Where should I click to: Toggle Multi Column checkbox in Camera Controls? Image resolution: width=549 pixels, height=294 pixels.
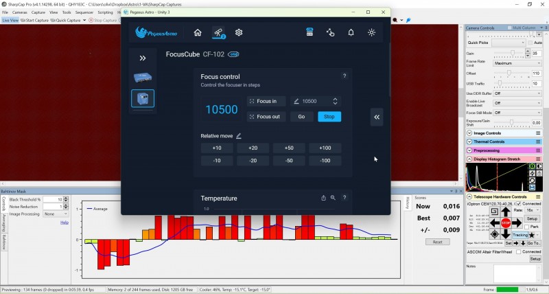(x=509, y=27)
